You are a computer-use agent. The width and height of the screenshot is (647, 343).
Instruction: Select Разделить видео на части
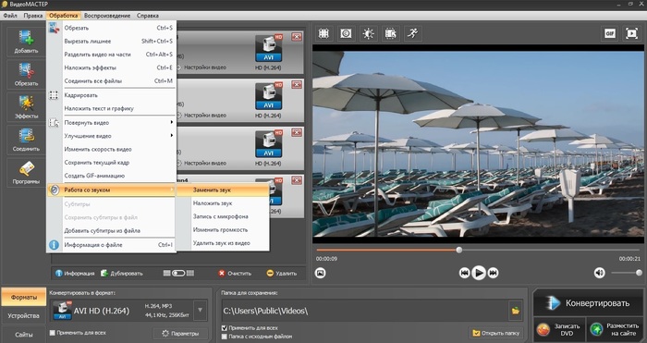pos(112,55)
